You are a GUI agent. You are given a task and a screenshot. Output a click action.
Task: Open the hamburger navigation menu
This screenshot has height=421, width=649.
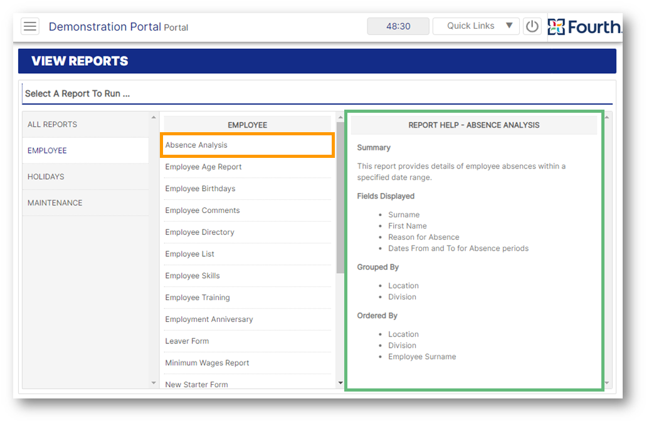click(30, 26)
